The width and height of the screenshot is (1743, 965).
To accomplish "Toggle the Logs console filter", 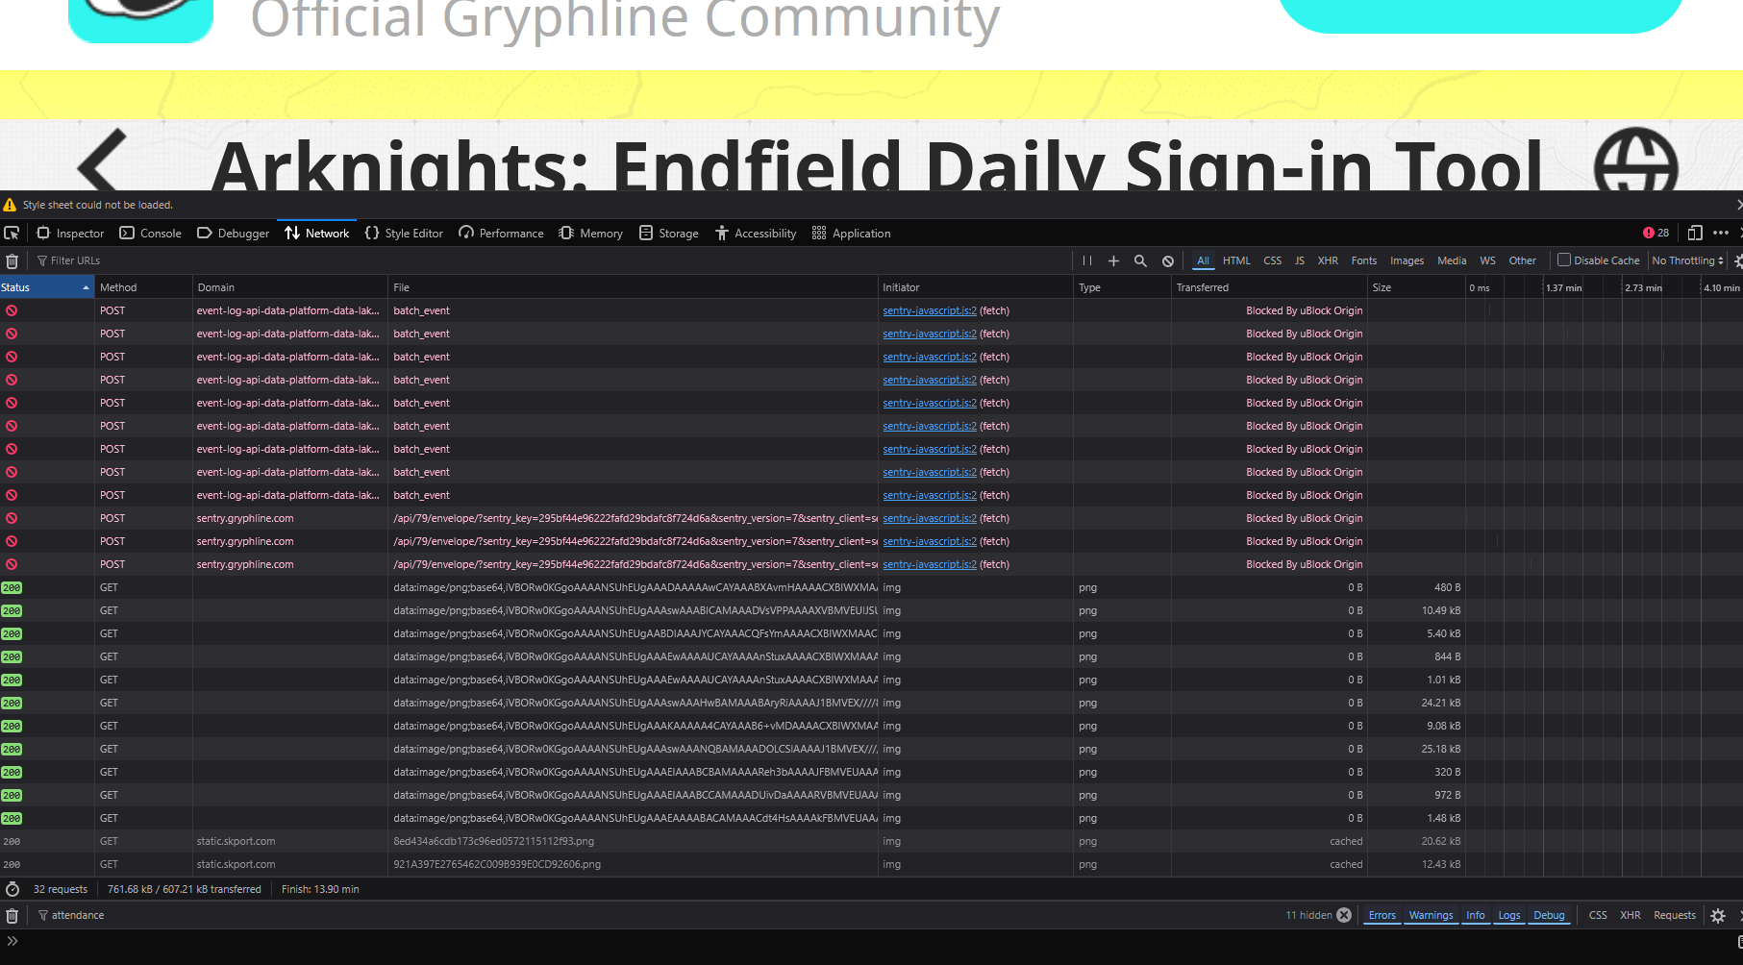I will [1509, 915].
